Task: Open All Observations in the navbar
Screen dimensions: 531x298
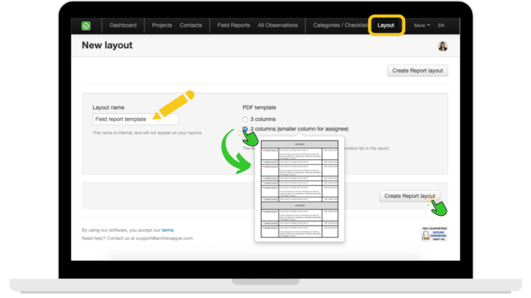Action: (x=278, y=26)
